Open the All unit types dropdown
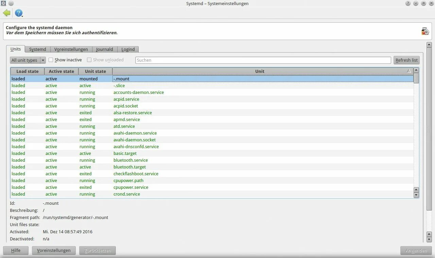 [x=28, y=60]
